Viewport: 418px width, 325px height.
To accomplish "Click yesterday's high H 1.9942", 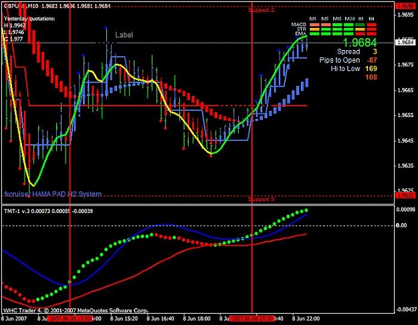I will [x=15, y=25].
